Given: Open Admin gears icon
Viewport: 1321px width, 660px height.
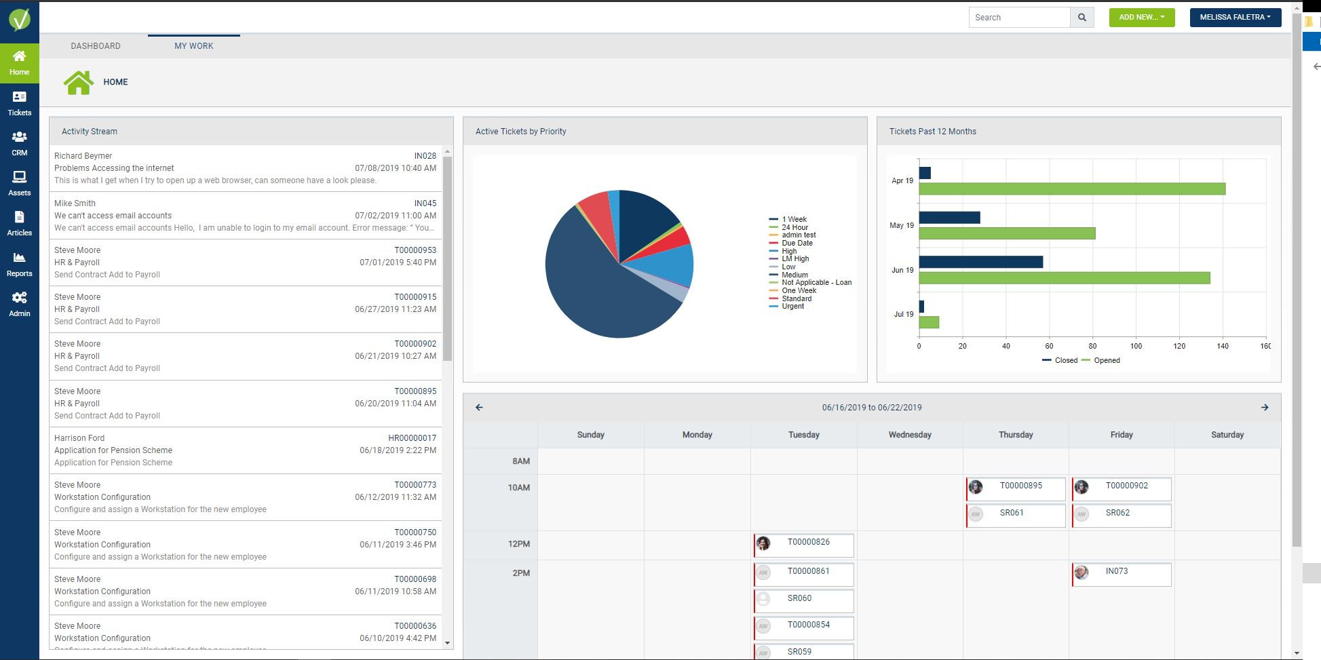Looking at the screenshot, I should click(x=19, y=305).
